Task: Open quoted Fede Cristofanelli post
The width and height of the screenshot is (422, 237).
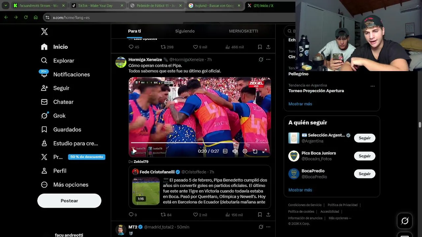Action: tap(200, 187)
